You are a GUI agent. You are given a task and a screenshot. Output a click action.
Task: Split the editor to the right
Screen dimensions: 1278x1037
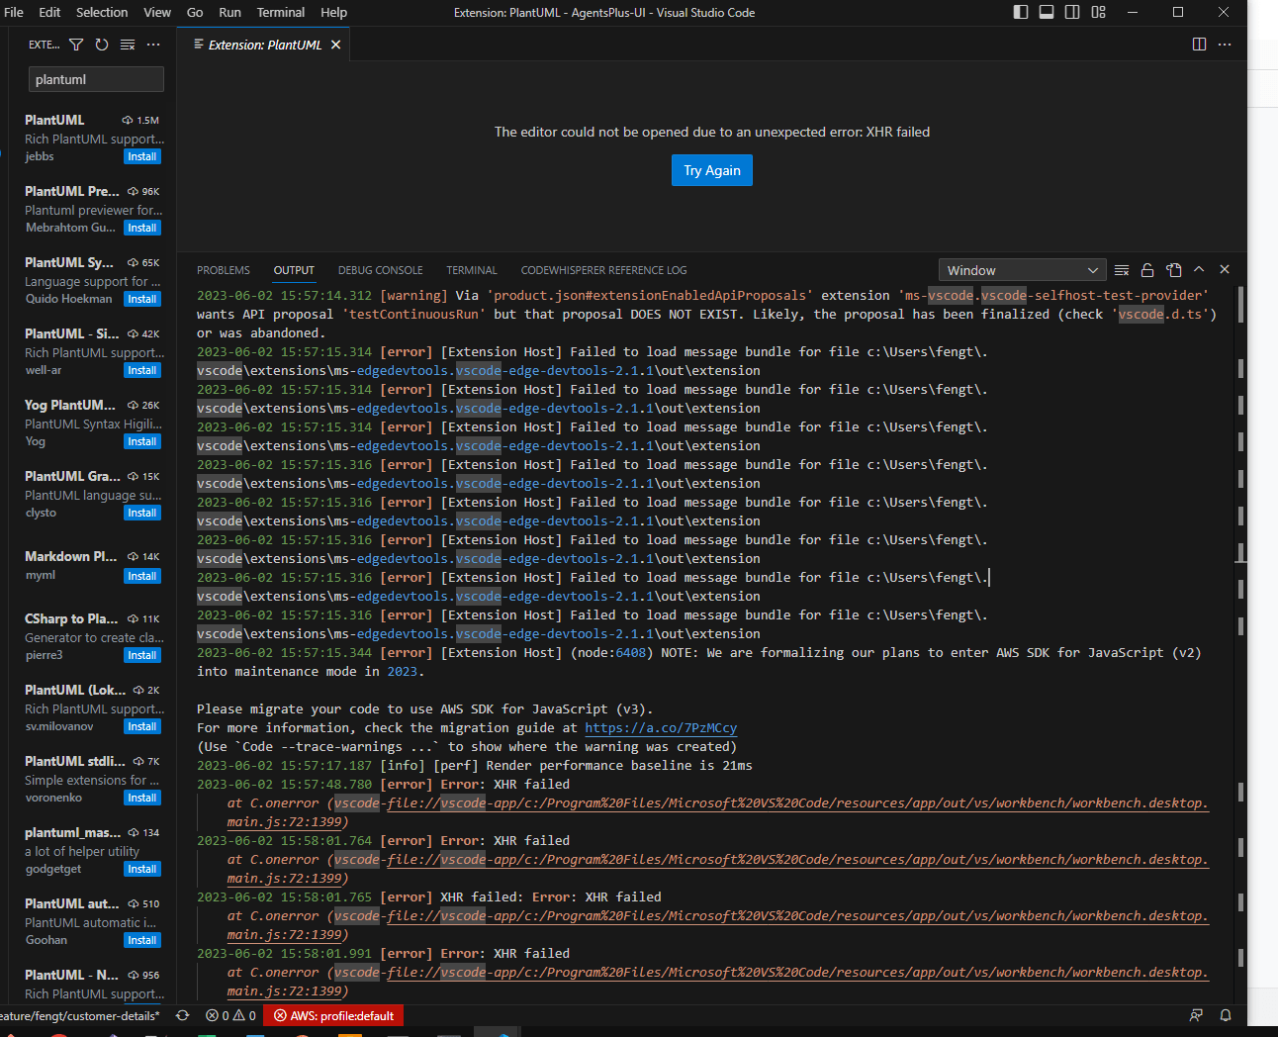click(x=1199, y=45)
